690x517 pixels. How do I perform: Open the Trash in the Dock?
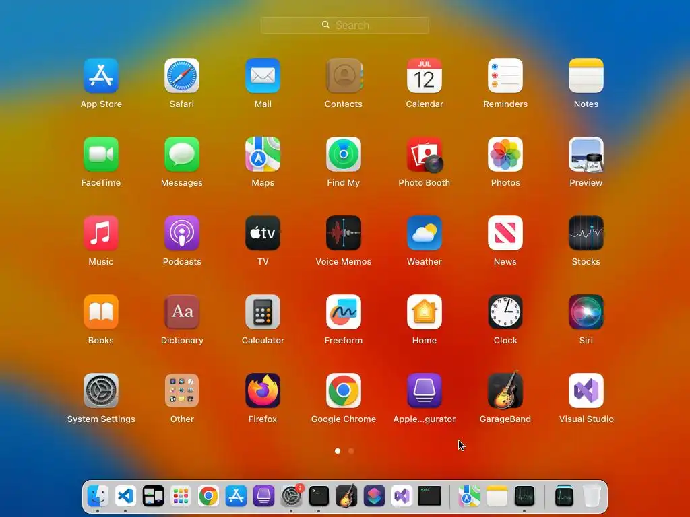(x=592, y=496)
